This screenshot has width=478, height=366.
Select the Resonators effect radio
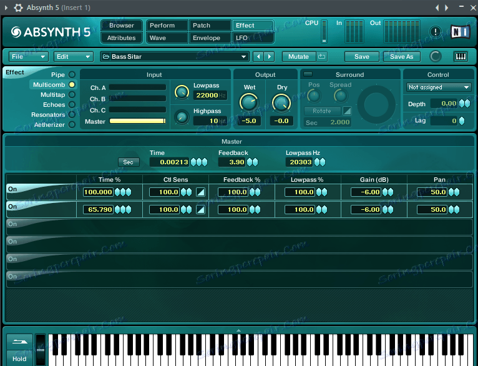(x=72, y=115)
